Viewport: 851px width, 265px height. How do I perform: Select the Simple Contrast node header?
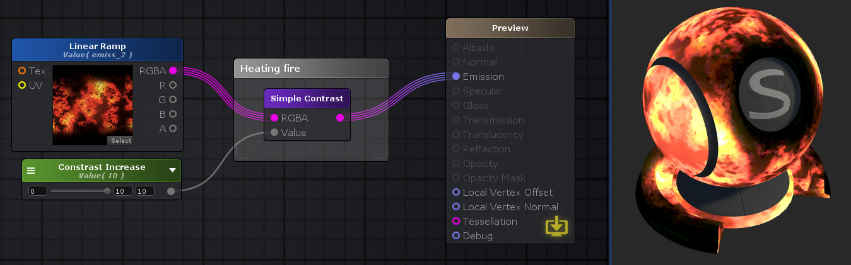307,98
